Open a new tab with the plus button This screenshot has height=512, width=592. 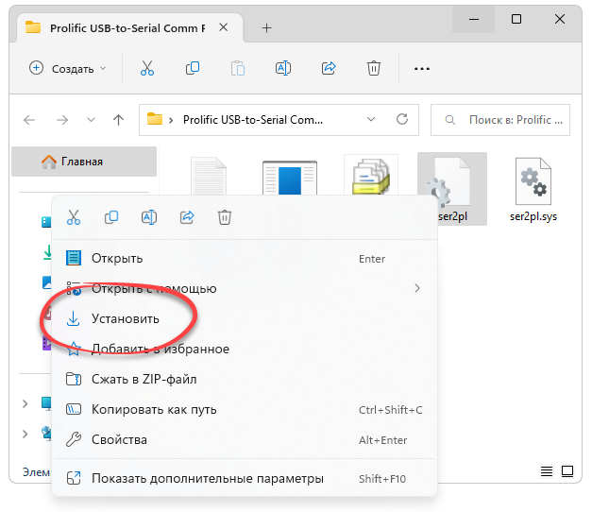pyautogui.click(x=267, y=28)
